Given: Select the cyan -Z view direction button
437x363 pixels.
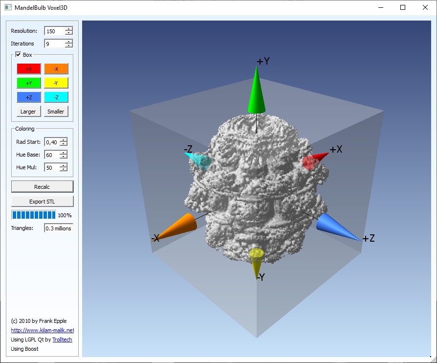Looking at the screenshot, I should (x=56, y=97).
